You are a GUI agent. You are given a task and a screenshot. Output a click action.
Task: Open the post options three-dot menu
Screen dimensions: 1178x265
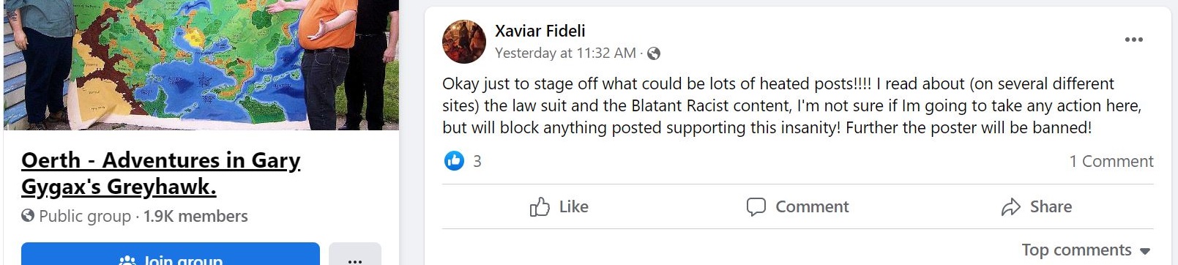(x=1133, y=40)
